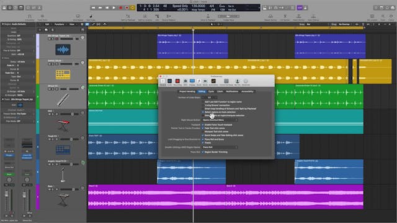The height and width of the screenshot is (223, 397).
Task: Collapse the Track inspector disclosure triangle
Action: pyautogui.click(x=2, y=99)
